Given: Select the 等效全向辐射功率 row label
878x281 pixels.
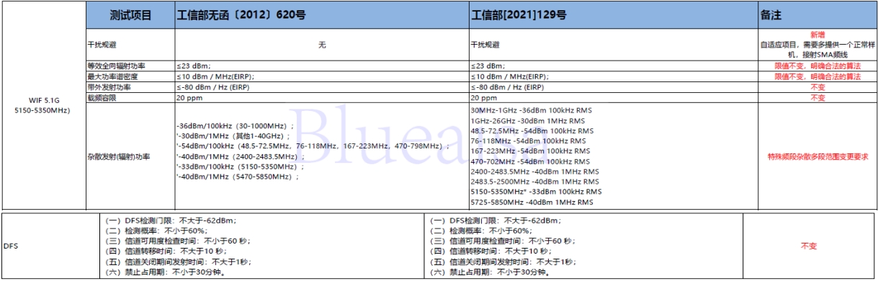Looking at the screenshot, I should tap(130, 66).
